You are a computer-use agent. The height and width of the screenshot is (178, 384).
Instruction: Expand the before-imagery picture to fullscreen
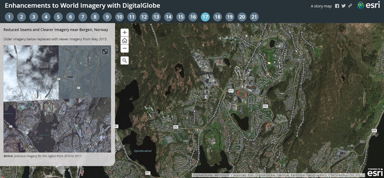[x=105, y=51]
